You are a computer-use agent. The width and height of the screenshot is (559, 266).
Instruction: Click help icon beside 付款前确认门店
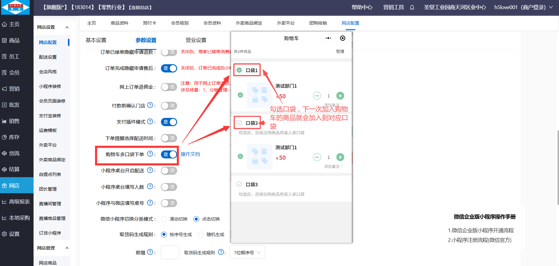coord(150,105)
